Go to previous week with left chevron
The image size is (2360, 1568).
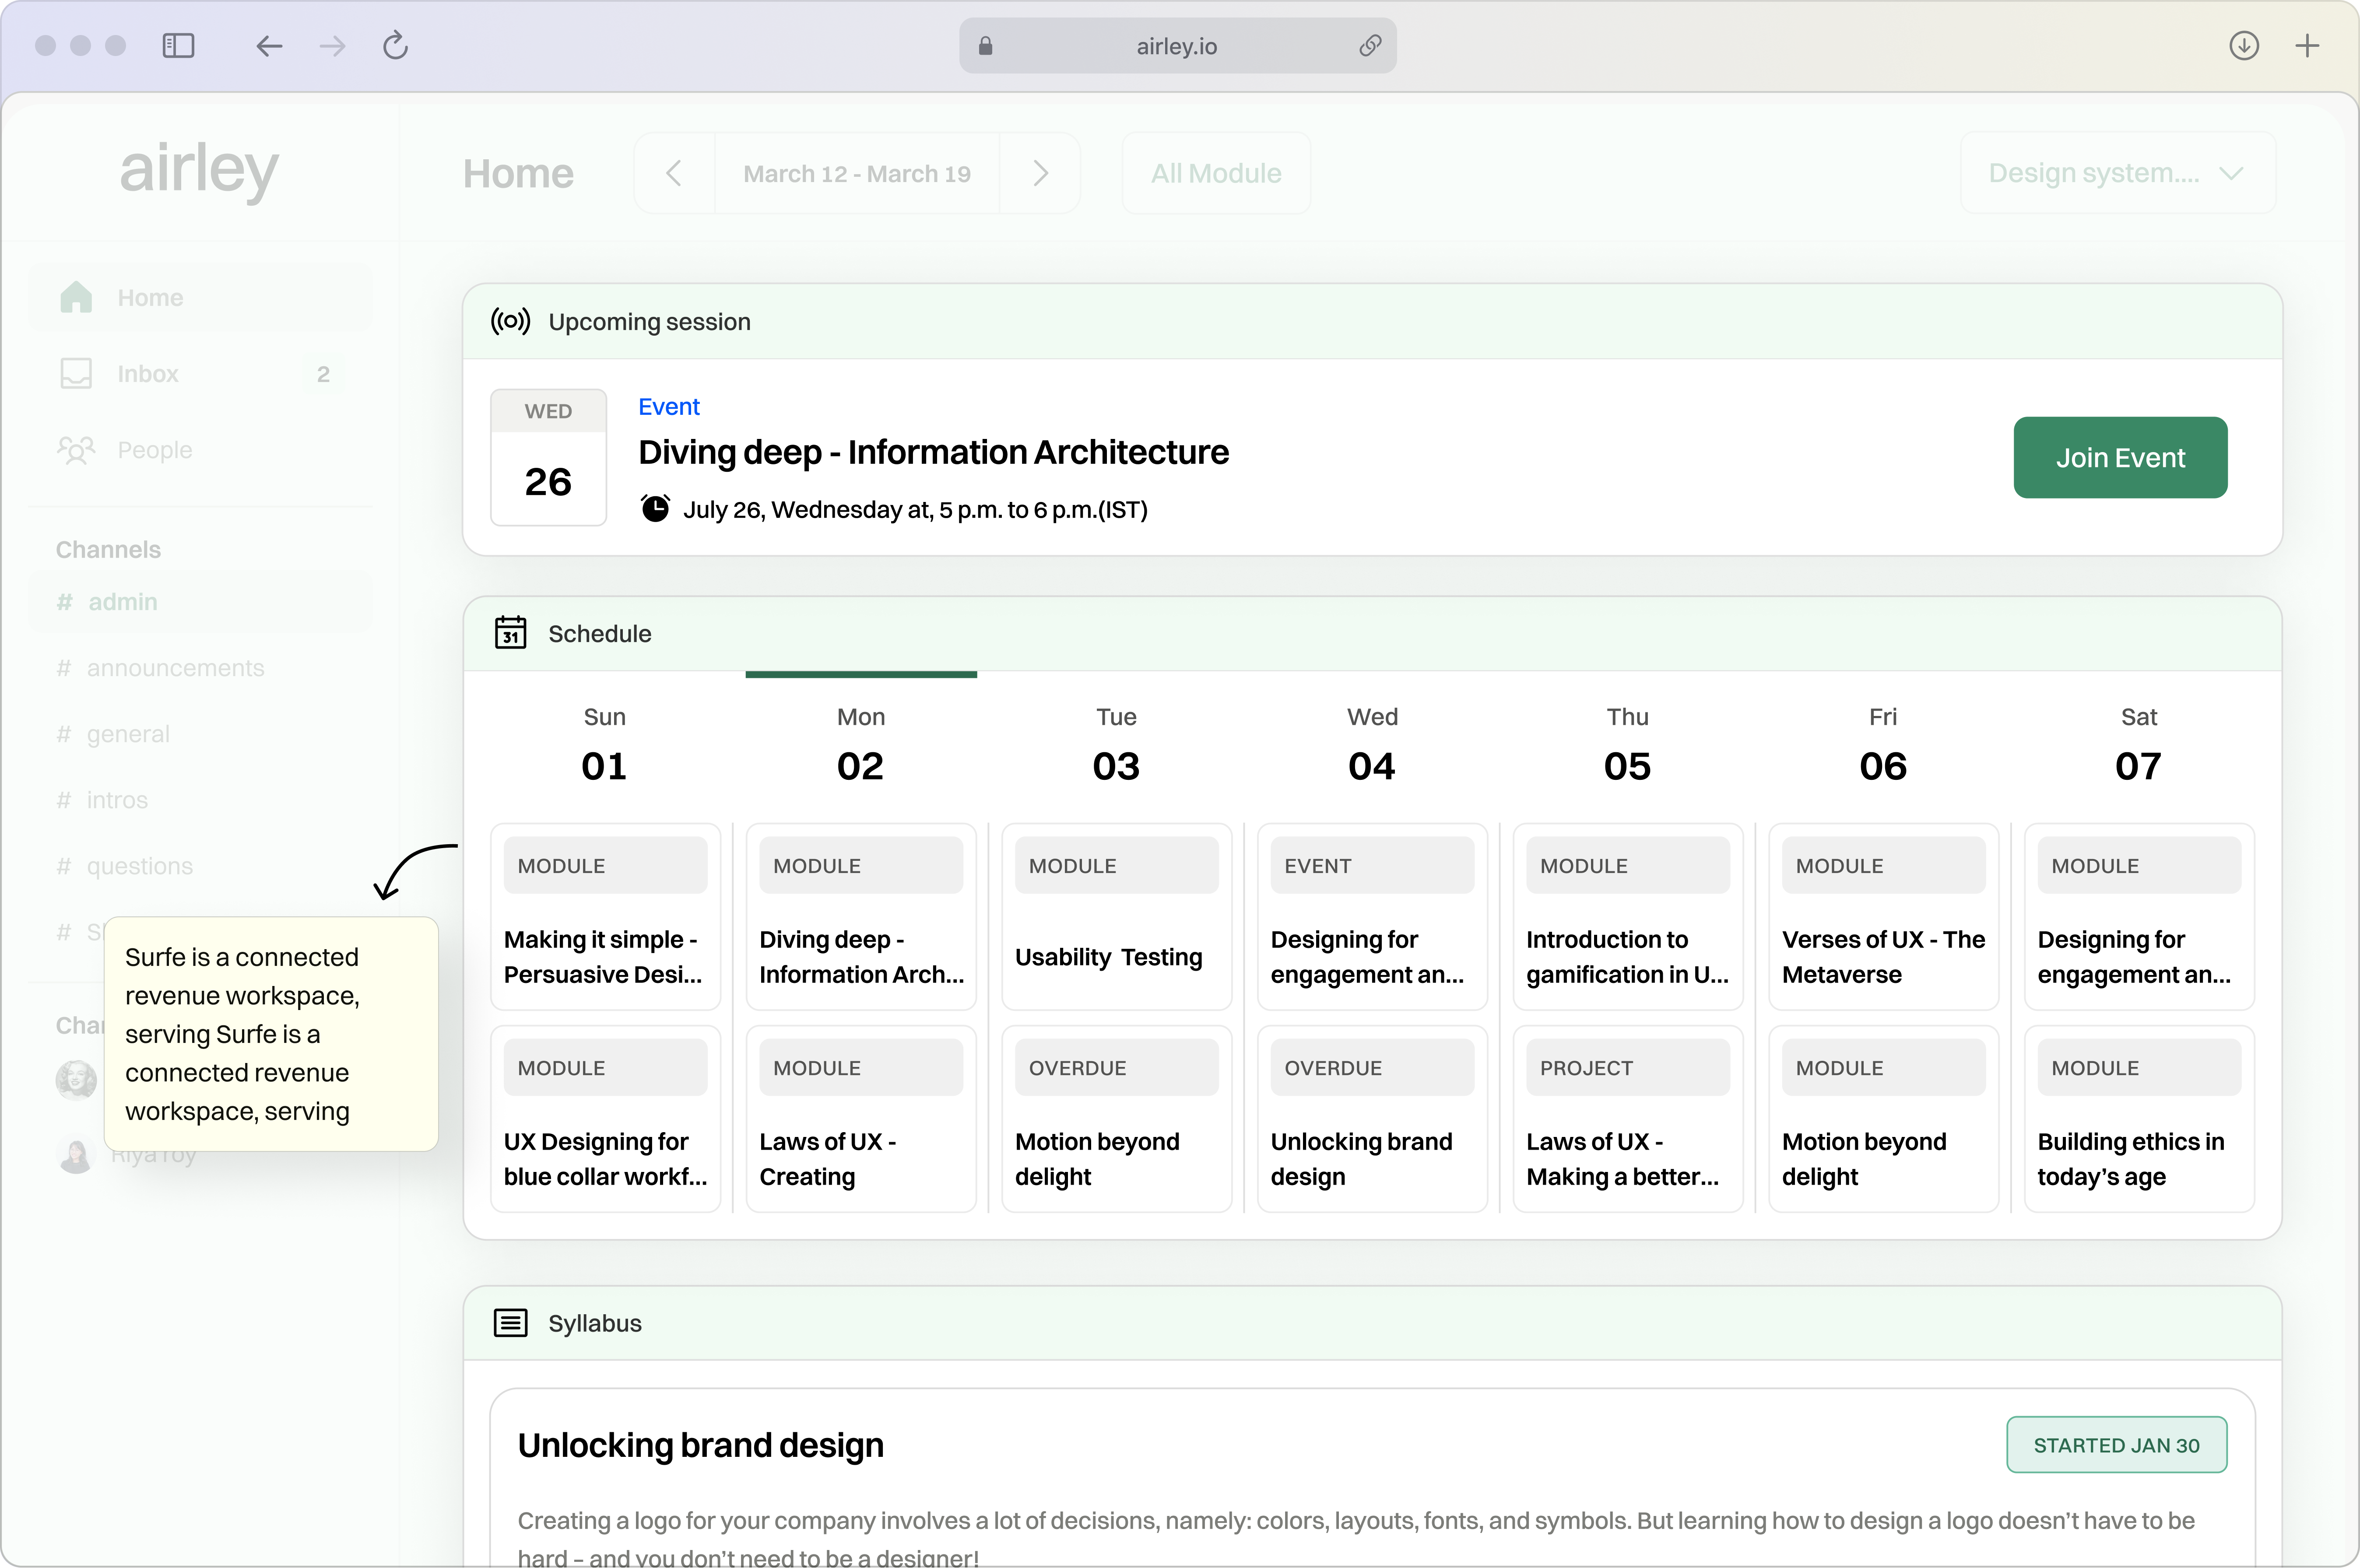(x=674, y=173)
